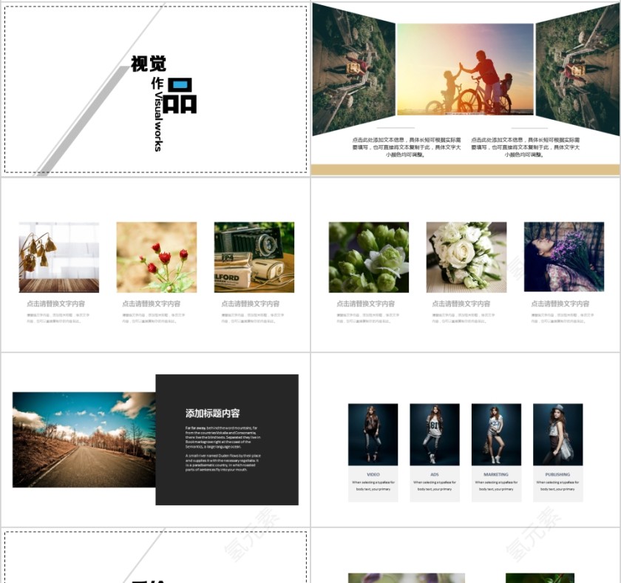621x583 pixels.
Task: Click the right tilted photo panel
Action: coord(577,70)
